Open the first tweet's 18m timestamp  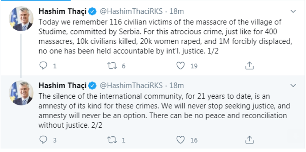point(176,12)
